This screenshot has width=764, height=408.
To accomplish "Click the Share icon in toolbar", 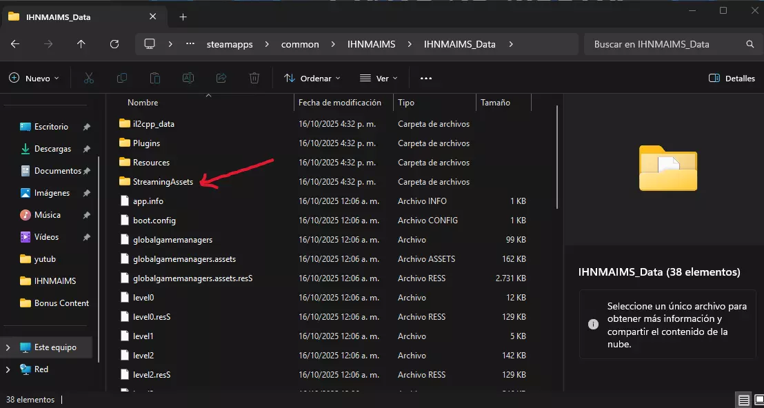I will 221,79.
